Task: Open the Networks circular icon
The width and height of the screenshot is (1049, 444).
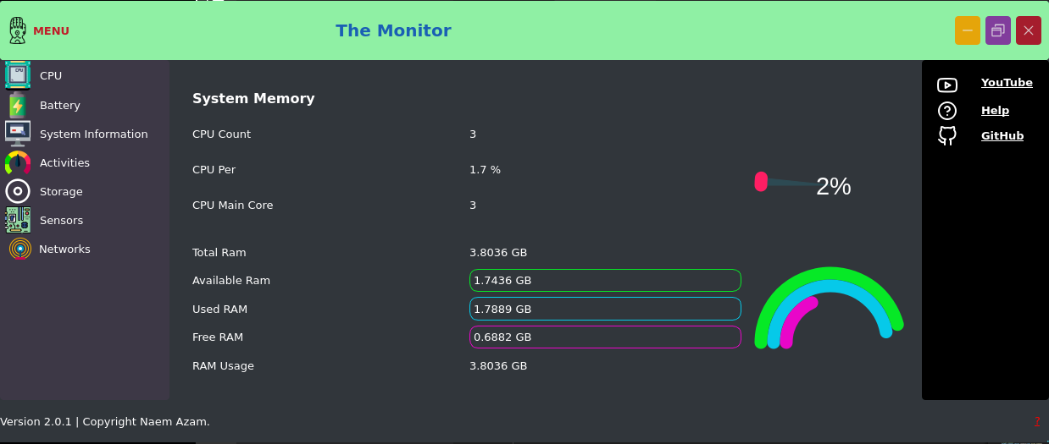Action: coord(20,249)
